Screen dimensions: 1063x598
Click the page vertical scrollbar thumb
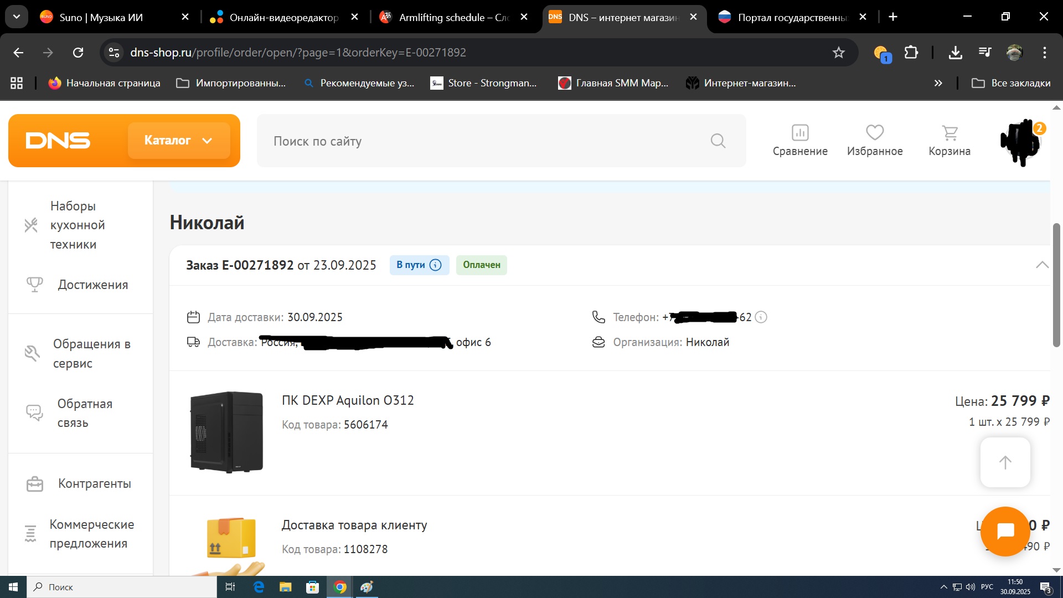point(1056,285)
